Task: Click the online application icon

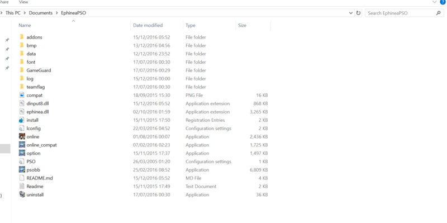Action: (x=22, y=136)
